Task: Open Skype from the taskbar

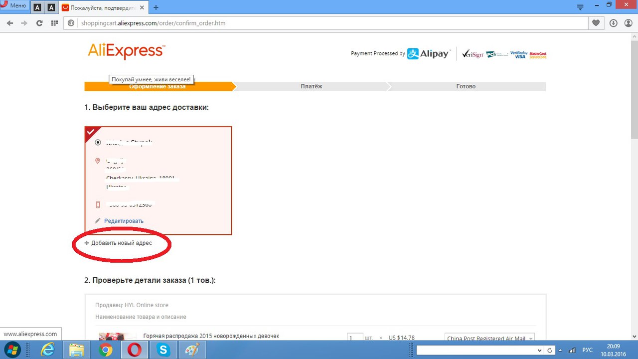Action: [163, 350]
